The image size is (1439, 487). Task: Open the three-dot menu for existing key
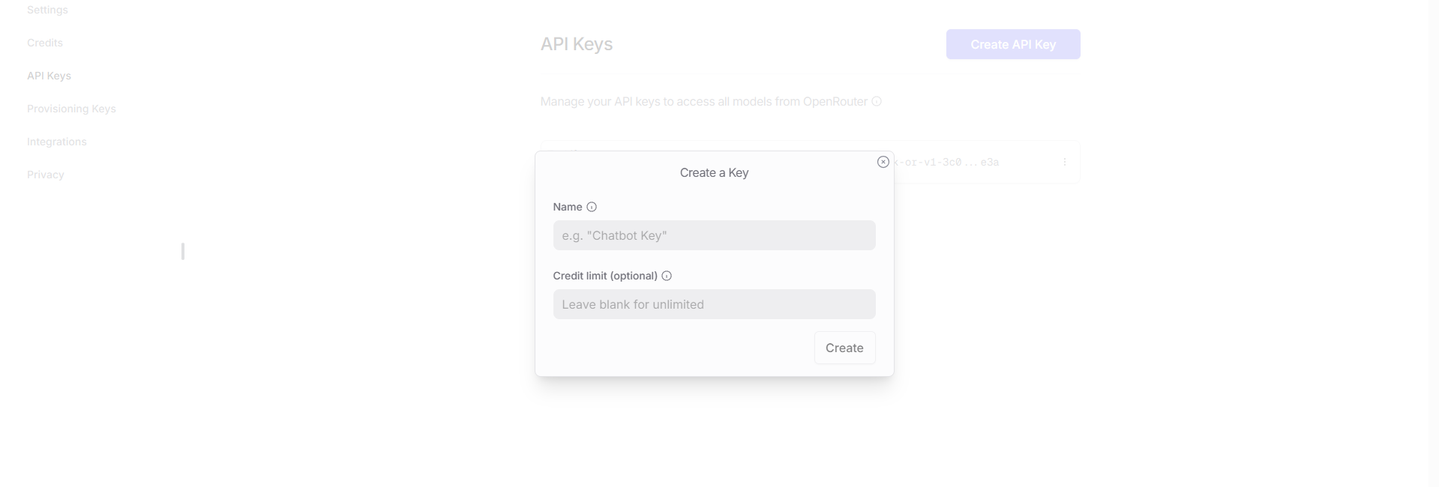pos(1064,162)
